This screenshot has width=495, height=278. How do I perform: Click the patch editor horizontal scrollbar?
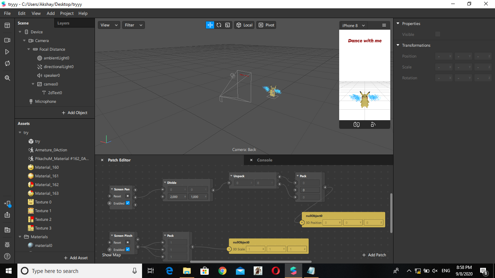251,261
